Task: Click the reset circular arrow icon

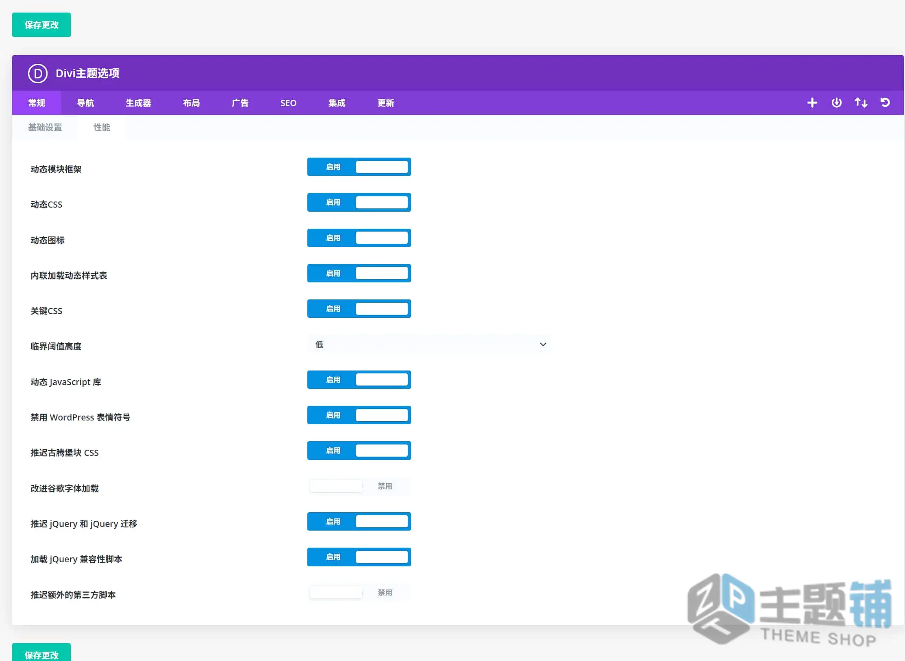Action: click(x=885, y=103)
